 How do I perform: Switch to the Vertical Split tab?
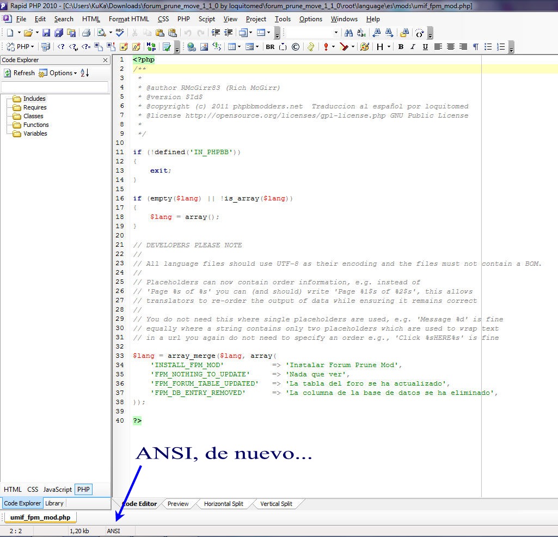pyautogui.click(x=276, y=504)
